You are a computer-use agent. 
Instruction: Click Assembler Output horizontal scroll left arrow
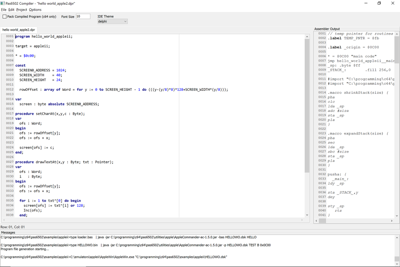[316, 221]
